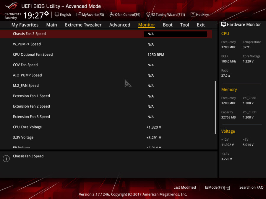Select CPU Optional Fan Speed entry

(106, 55)
